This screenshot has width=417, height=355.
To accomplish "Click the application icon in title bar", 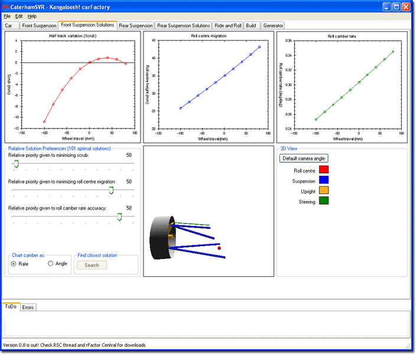I will [5, 7].
